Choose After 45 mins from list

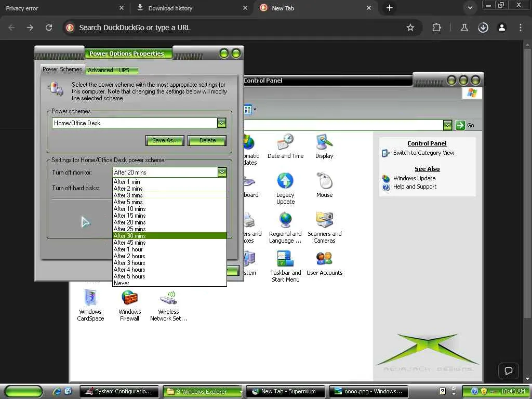[x=169, y=243]
